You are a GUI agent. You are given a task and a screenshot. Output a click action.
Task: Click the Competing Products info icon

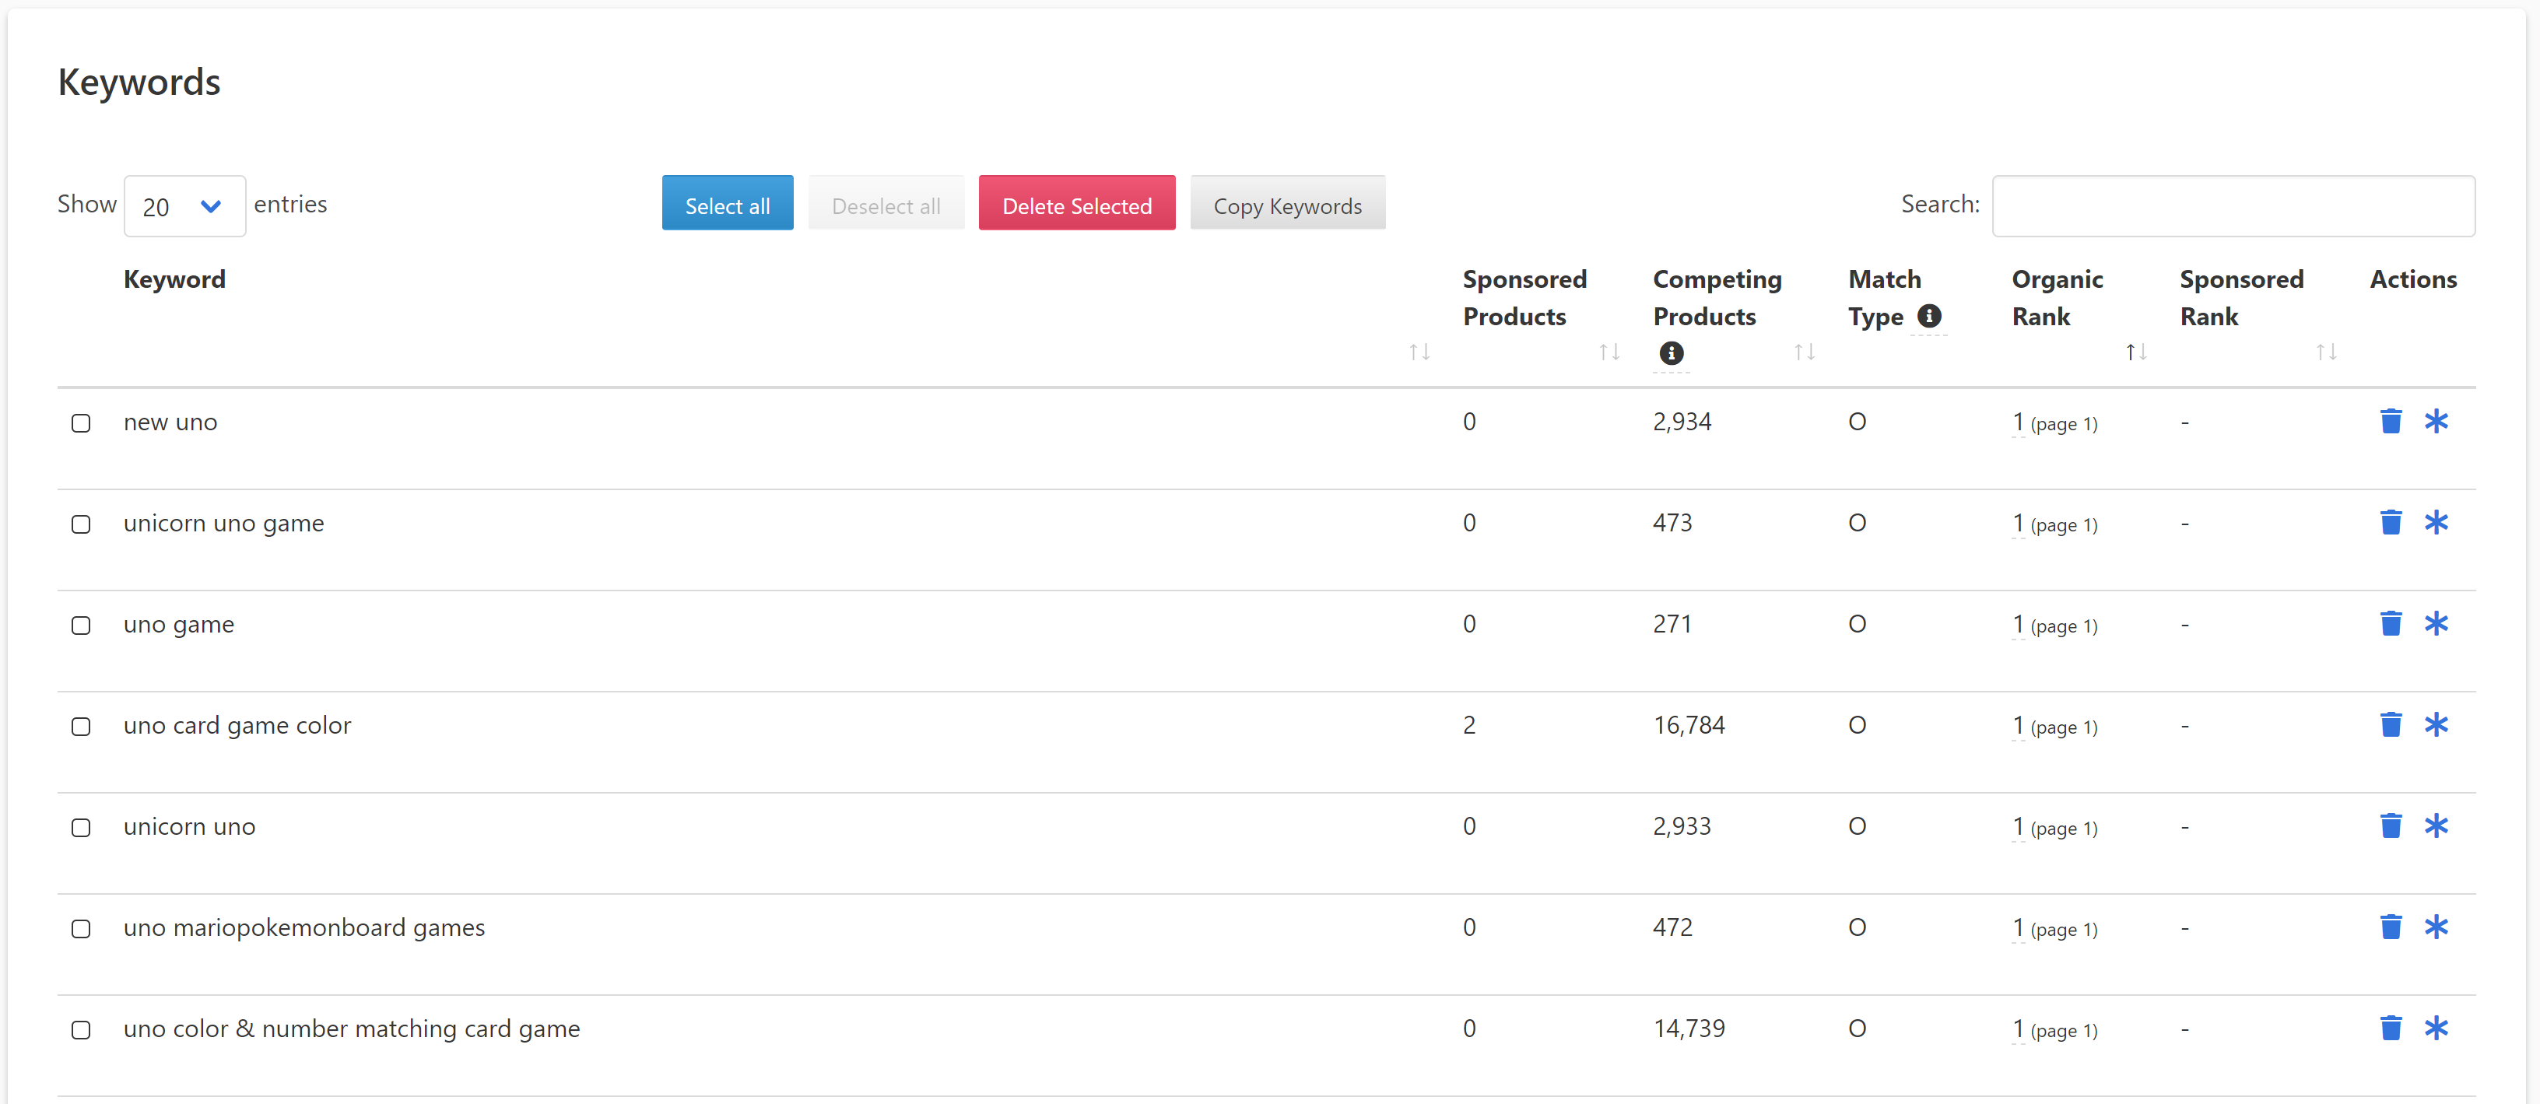(1672, 353)
